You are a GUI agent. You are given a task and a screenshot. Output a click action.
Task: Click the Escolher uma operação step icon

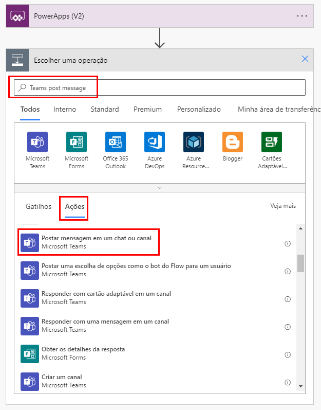pyautogui.click(x=17, y=60)
